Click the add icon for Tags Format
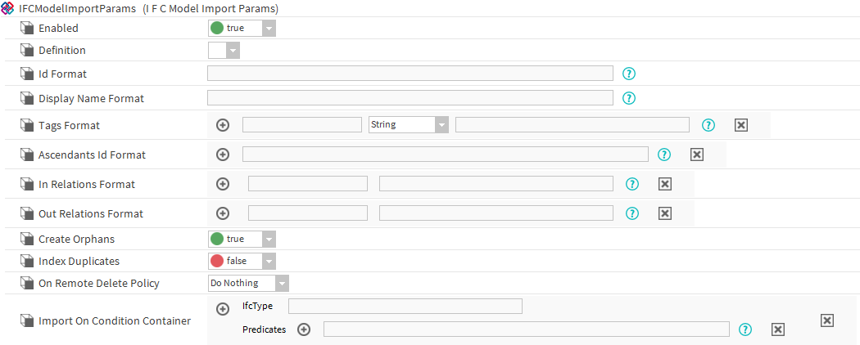Screen dimensions: 860x345 coord(223,125)
